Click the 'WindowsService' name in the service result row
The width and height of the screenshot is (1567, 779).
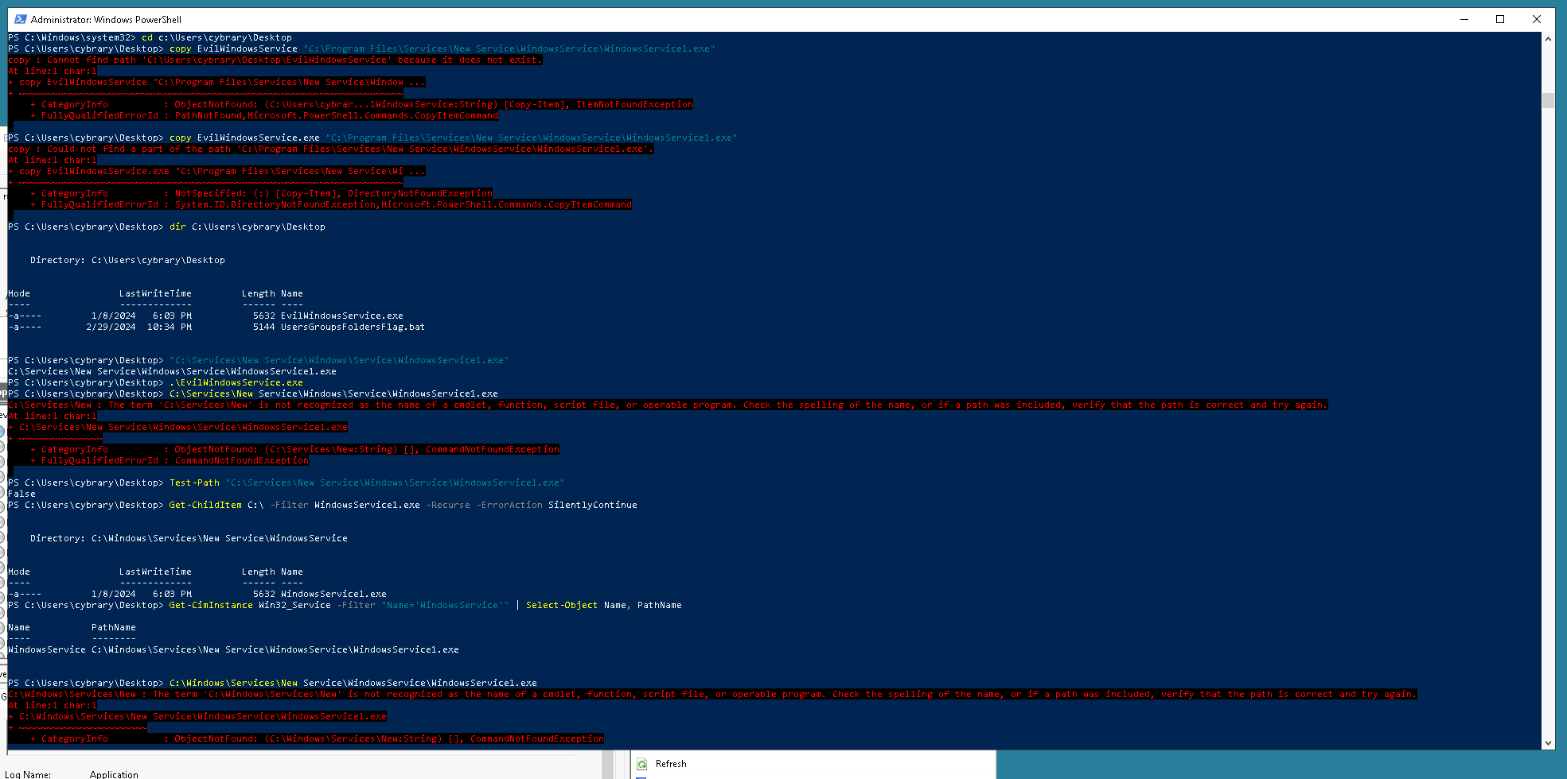pos(47,649)
